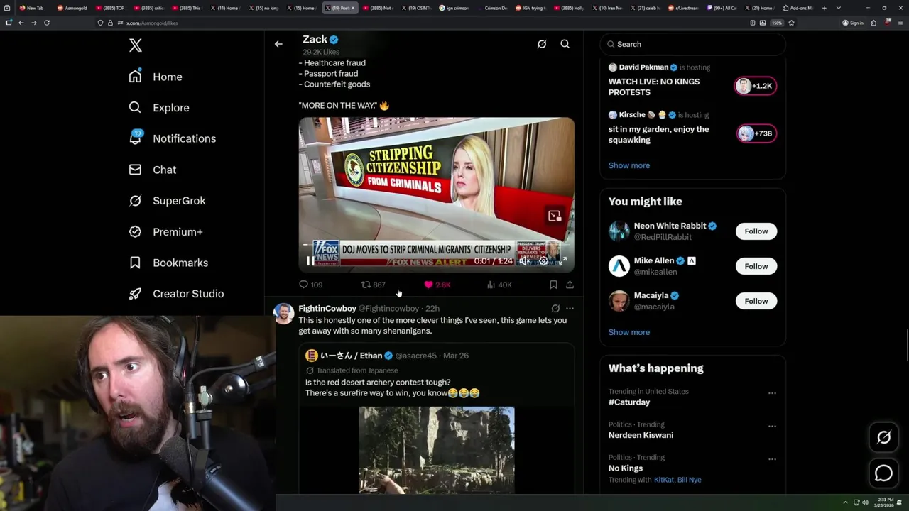Bookmark the Fox News post
Image resolution: width=909 pixels, height=511 pixels.
pos(553,285)
